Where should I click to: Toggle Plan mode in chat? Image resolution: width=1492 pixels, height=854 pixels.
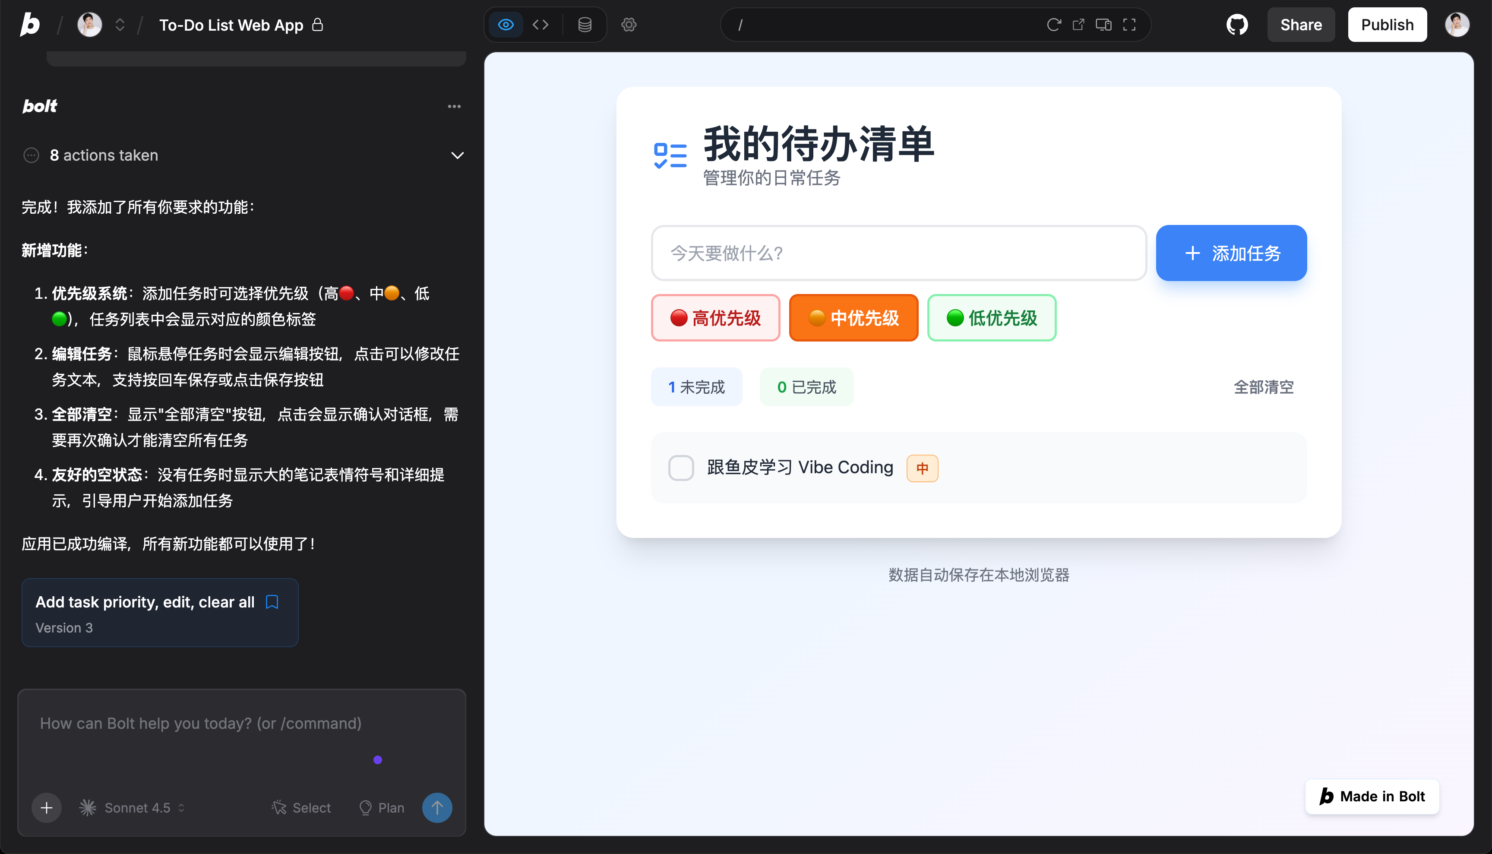tap(381, 808)
